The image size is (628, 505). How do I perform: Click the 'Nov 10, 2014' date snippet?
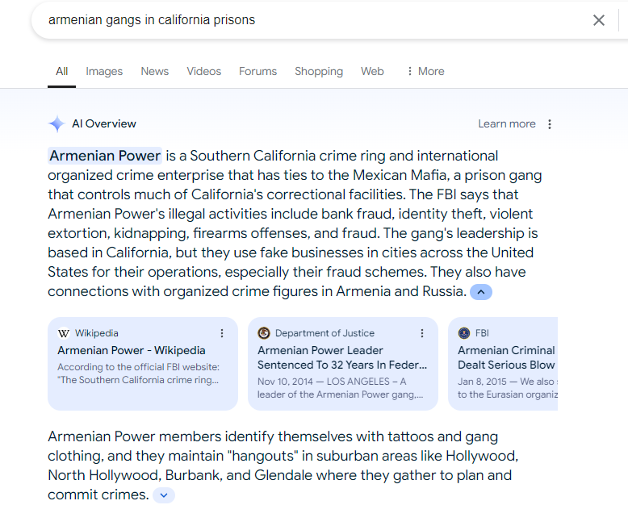tap(285, 382)
